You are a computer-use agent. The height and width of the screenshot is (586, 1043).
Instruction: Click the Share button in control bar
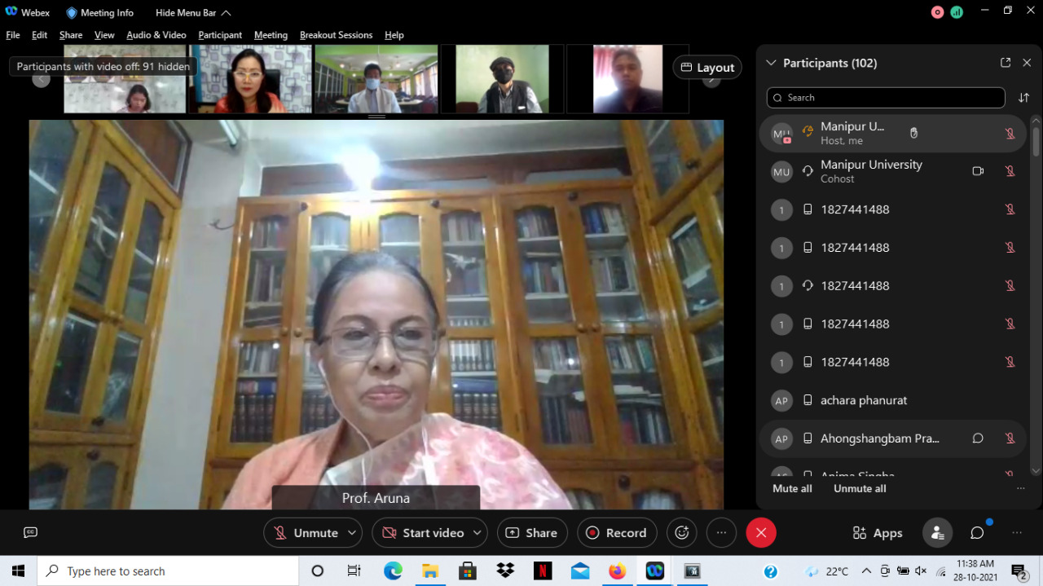[531, 533]
